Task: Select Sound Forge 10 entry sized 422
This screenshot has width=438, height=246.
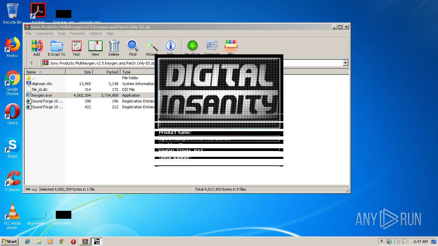Action: pyautogui.click(x=90, y=107)
